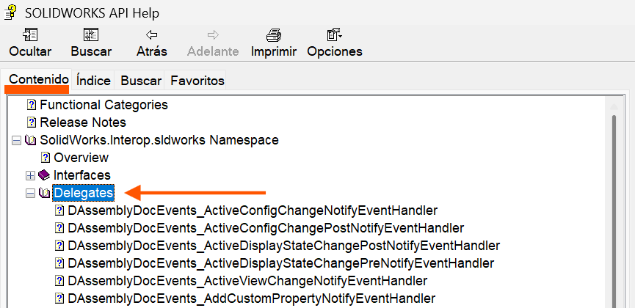
Task: Click the open book icon beside SolidWorks.Interop.sldworks Namespace
Action: tap(30, 140)
